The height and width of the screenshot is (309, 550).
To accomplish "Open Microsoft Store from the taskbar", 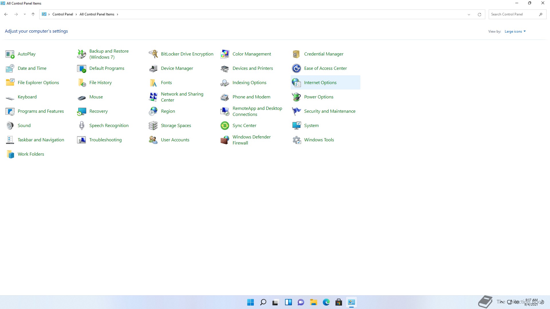I will pos(339,302).
